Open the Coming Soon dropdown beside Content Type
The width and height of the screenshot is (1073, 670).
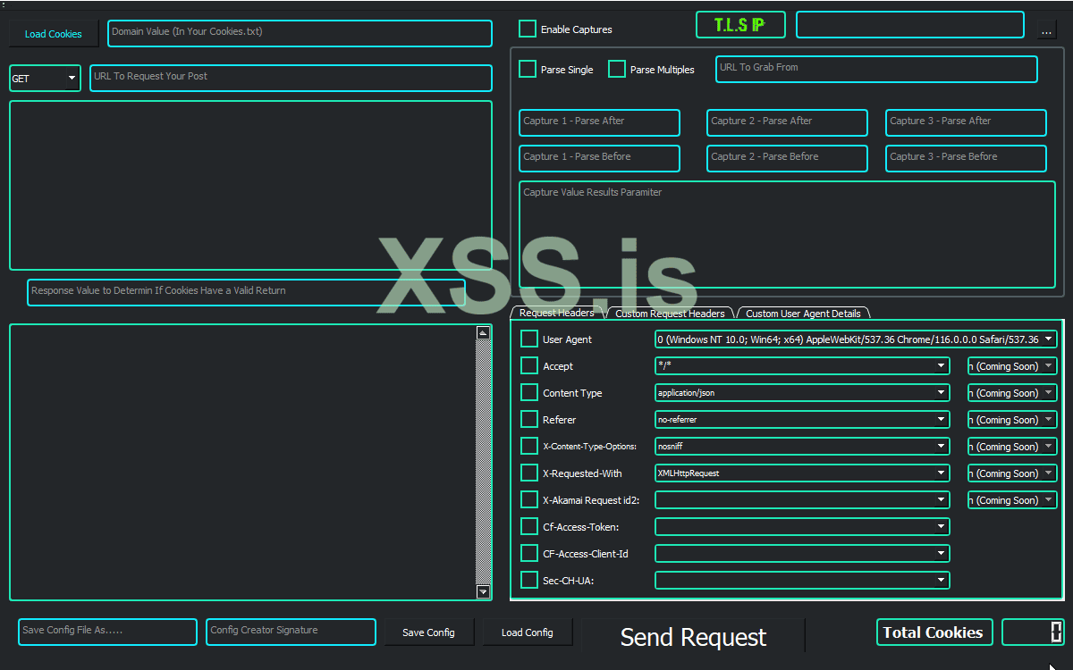pyautogui.click(x=1012, y=392)
